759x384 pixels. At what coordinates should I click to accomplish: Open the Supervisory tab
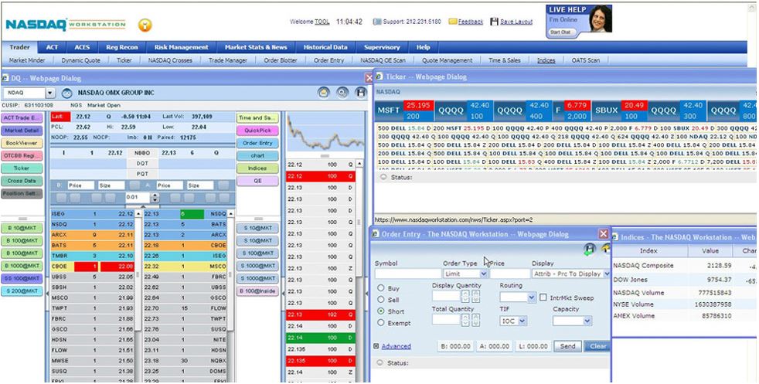[382, 47]
